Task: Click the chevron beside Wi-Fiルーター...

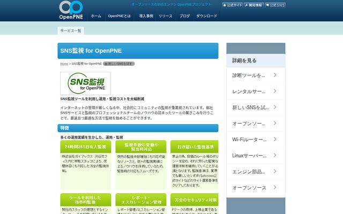Action: (x=275, y=139)
